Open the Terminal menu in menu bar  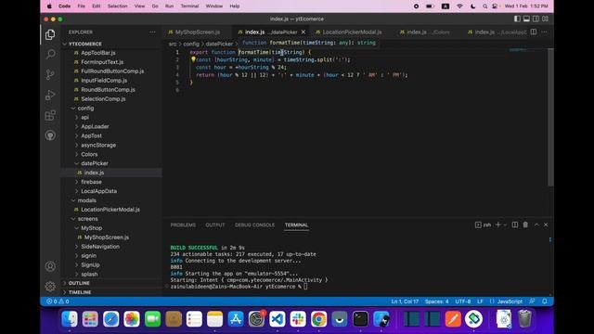tap(189, 6)
